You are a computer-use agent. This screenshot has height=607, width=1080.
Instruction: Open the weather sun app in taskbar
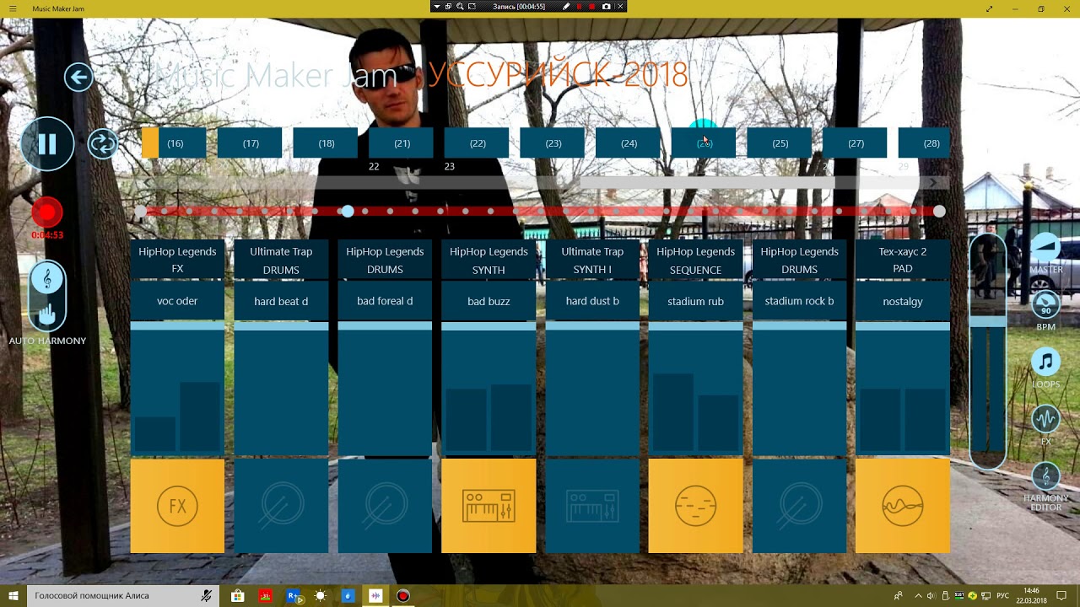[x=320, y=596]
